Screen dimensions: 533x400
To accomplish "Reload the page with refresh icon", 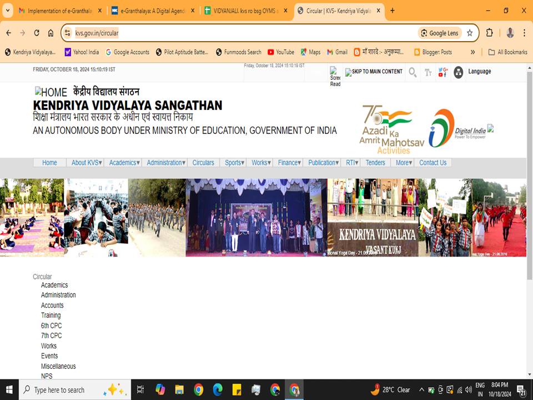I will (37, 33).
